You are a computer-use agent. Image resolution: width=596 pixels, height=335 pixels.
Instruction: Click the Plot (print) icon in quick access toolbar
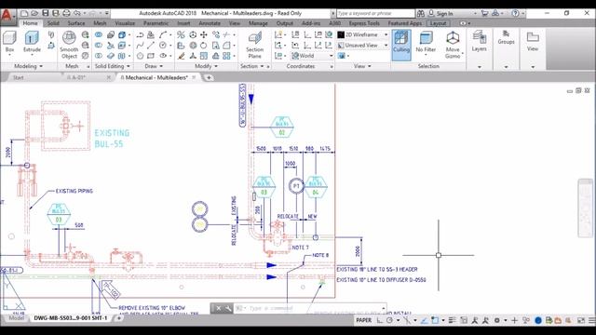pos(66,13)
